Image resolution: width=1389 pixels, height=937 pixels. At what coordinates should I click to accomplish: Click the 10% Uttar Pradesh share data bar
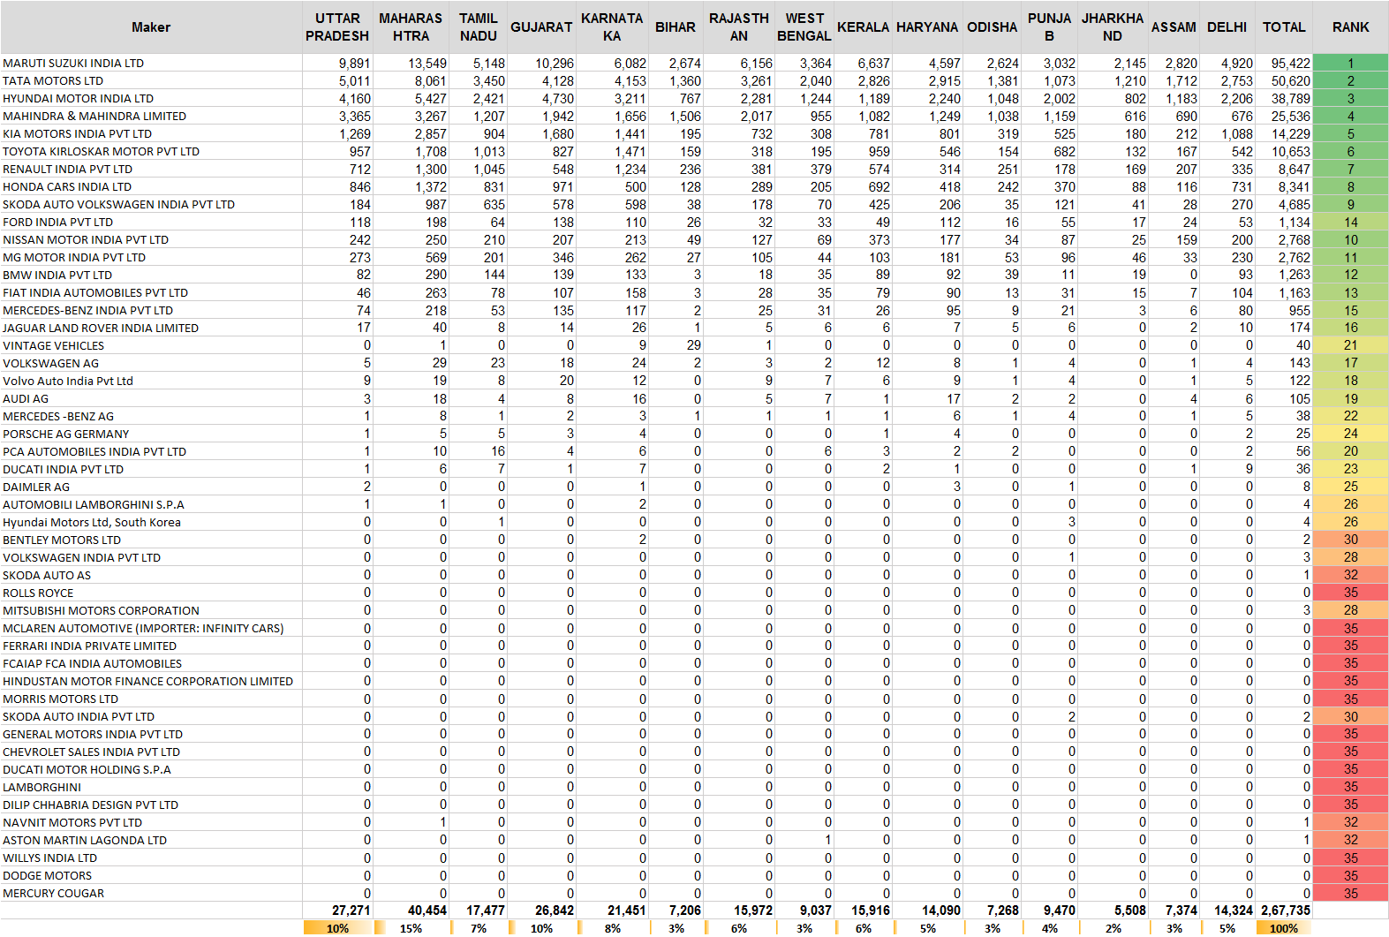[337, 928]
